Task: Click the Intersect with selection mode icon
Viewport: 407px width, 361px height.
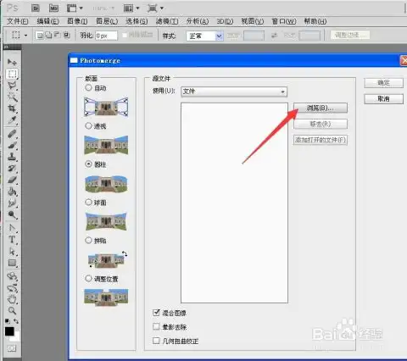Action: (x=66, y=36)
